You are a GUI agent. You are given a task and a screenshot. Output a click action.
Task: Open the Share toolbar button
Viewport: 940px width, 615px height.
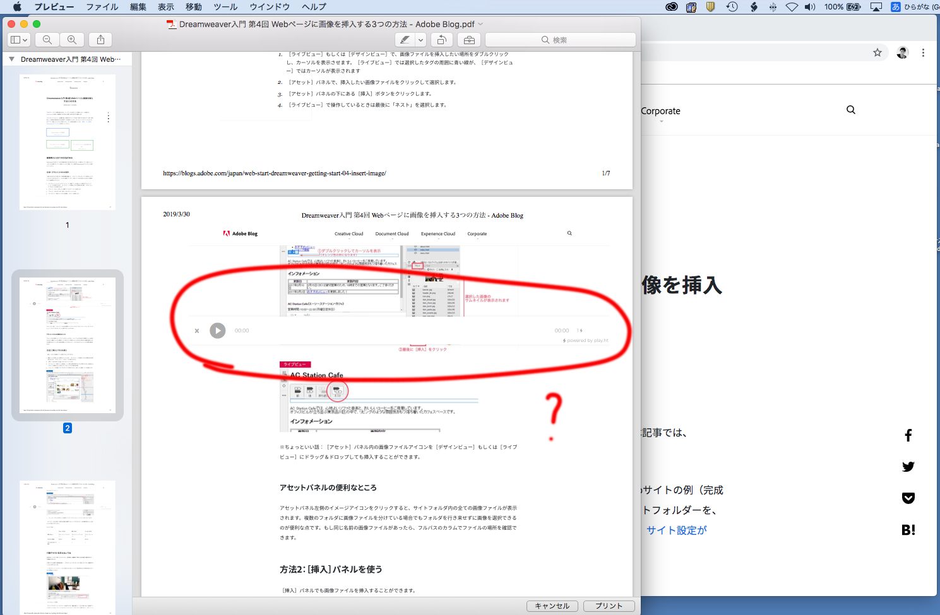click(100, 40)
